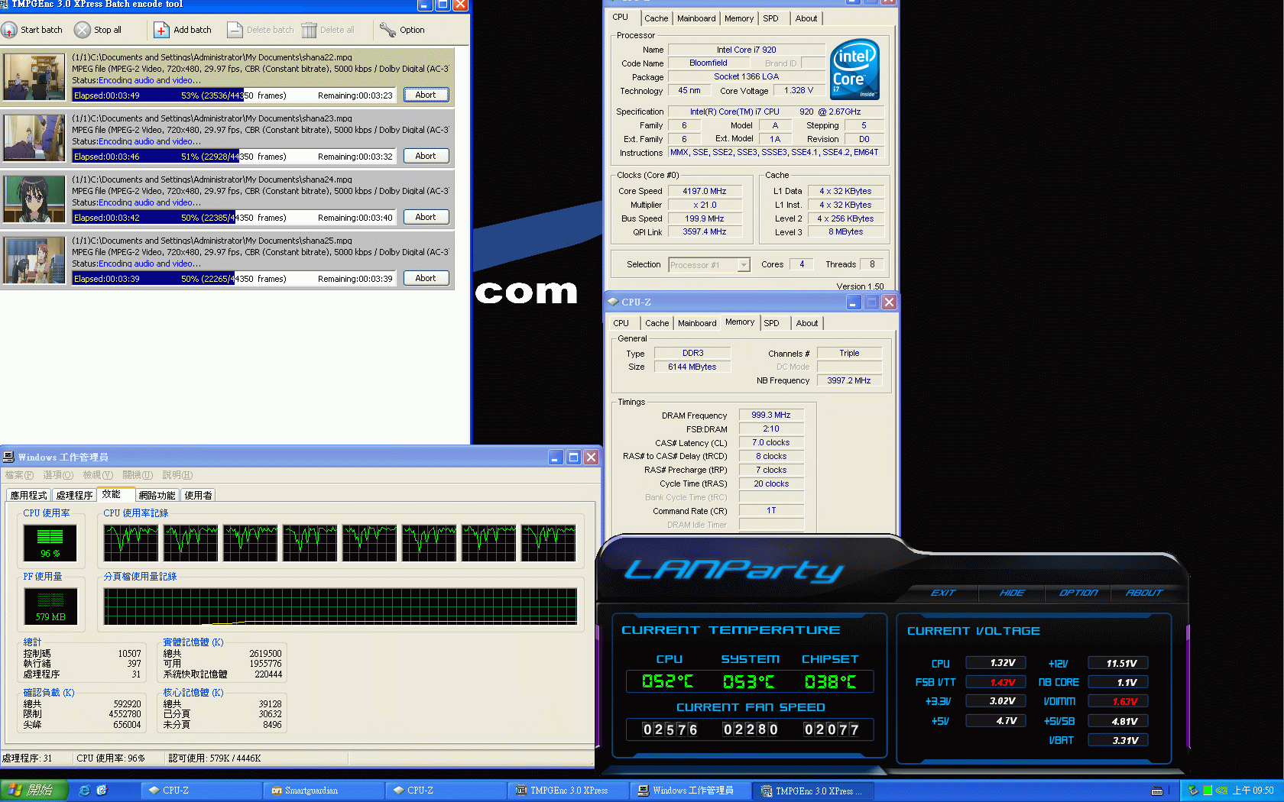This screenshot has width=1284, height=802.
Task: Open About tab in lower CPU-Z window
Action: pyautogui.click(x=806, y=323)
